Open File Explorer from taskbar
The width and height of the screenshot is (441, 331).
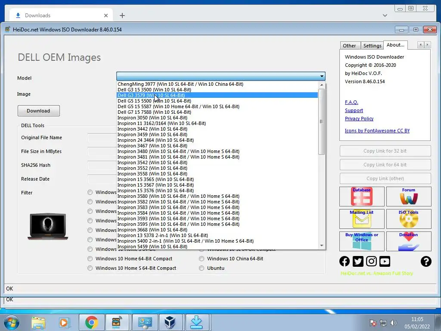38,322
